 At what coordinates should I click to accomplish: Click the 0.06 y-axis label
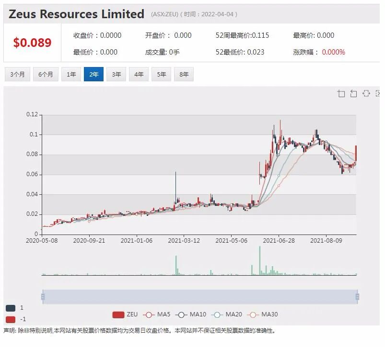click(x=32, y=174)
